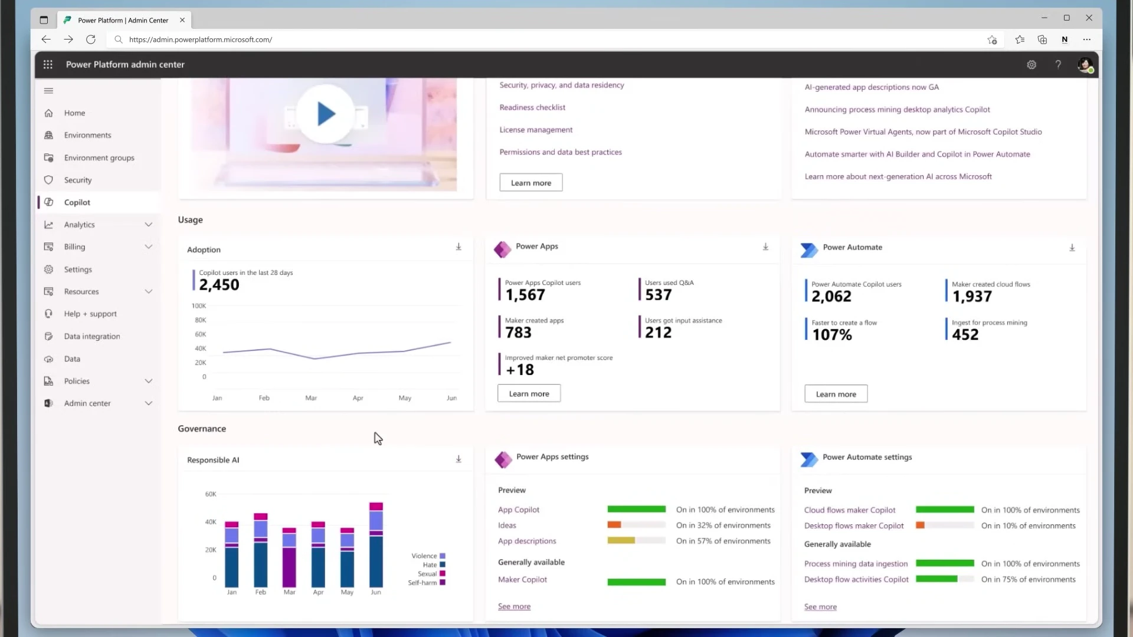Click the Security shield icon

[48, 180]
